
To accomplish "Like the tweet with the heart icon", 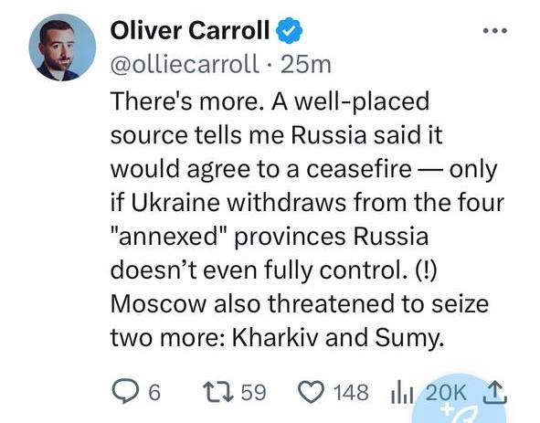I will pos(311,392).
